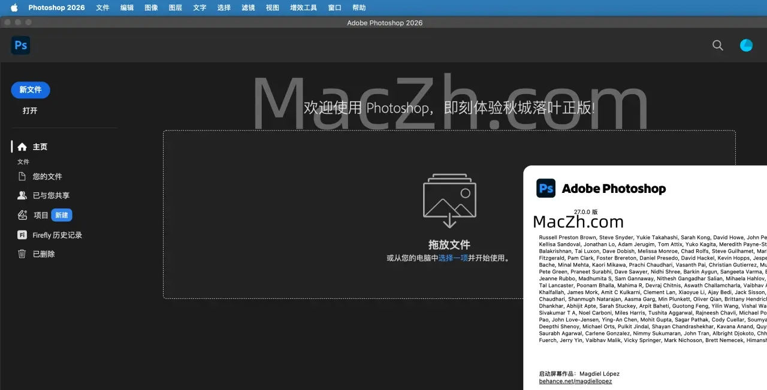Open the 已删除 trash icon entry
Image resolution: width=767 pixels, height=390 pixels.
point(22,254)
